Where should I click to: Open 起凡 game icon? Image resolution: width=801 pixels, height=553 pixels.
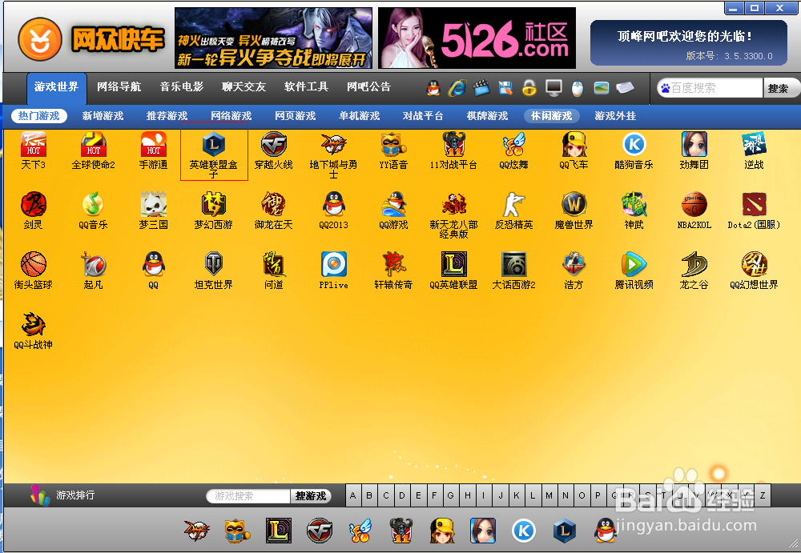(94, 270)
